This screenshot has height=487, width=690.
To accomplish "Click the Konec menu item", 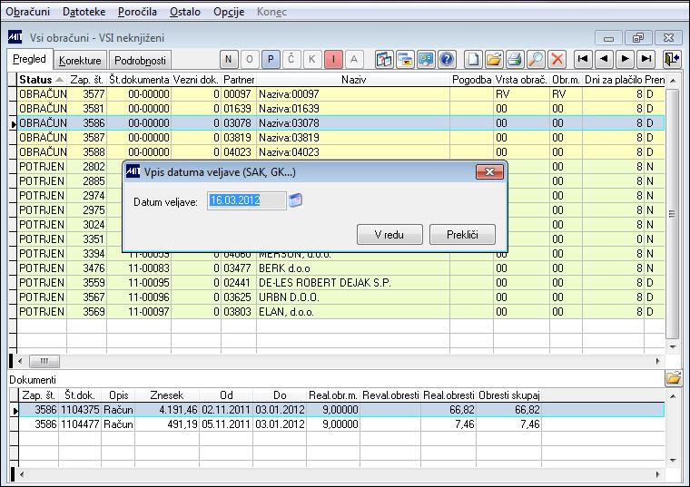I will (271, 12).
